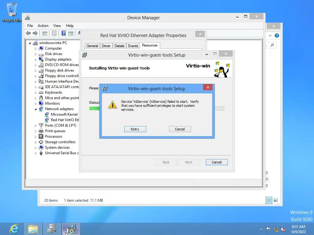The image size is (314, 235).
Task: Click the Keyboards device icon
Action: [41, 92]
